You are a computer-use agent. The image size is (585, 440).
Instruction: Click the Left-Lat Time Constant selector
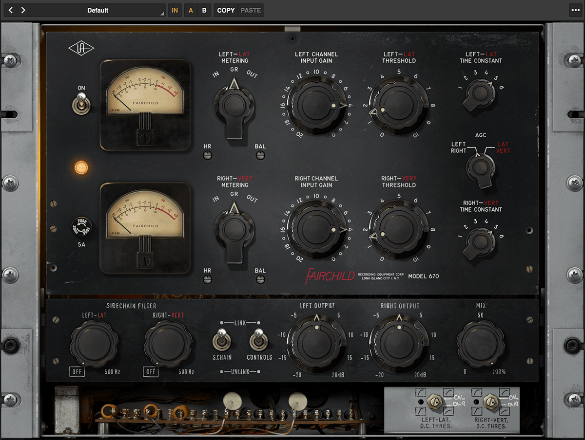pos(481,94)
